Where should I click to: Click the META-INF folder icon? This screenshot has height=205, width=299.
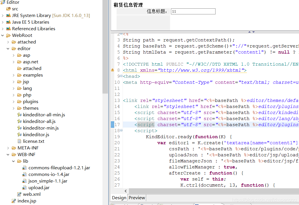pyautogui.click(x=14, y=148)
